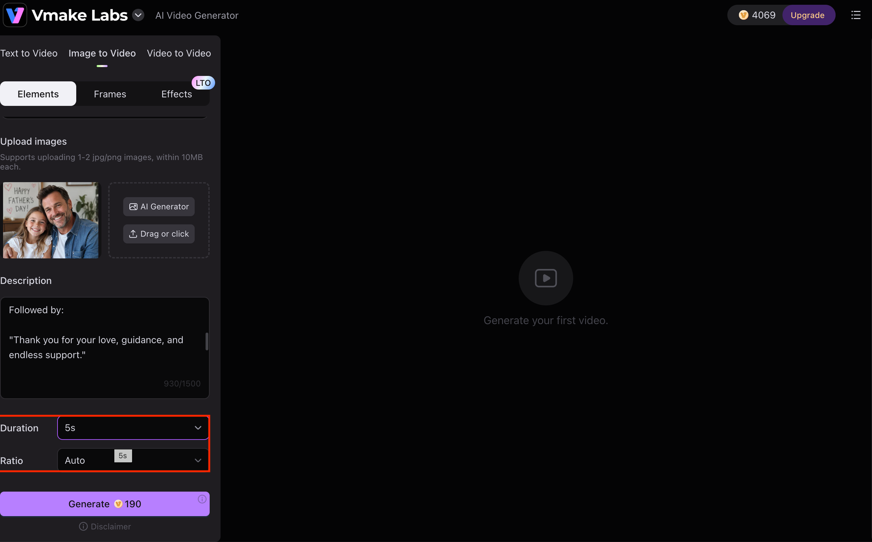Click the coin credits icon beside 4069
Image resolution: width=872 pixels, height=542 pixels.
pyautogui.click(x=743, y=15)
